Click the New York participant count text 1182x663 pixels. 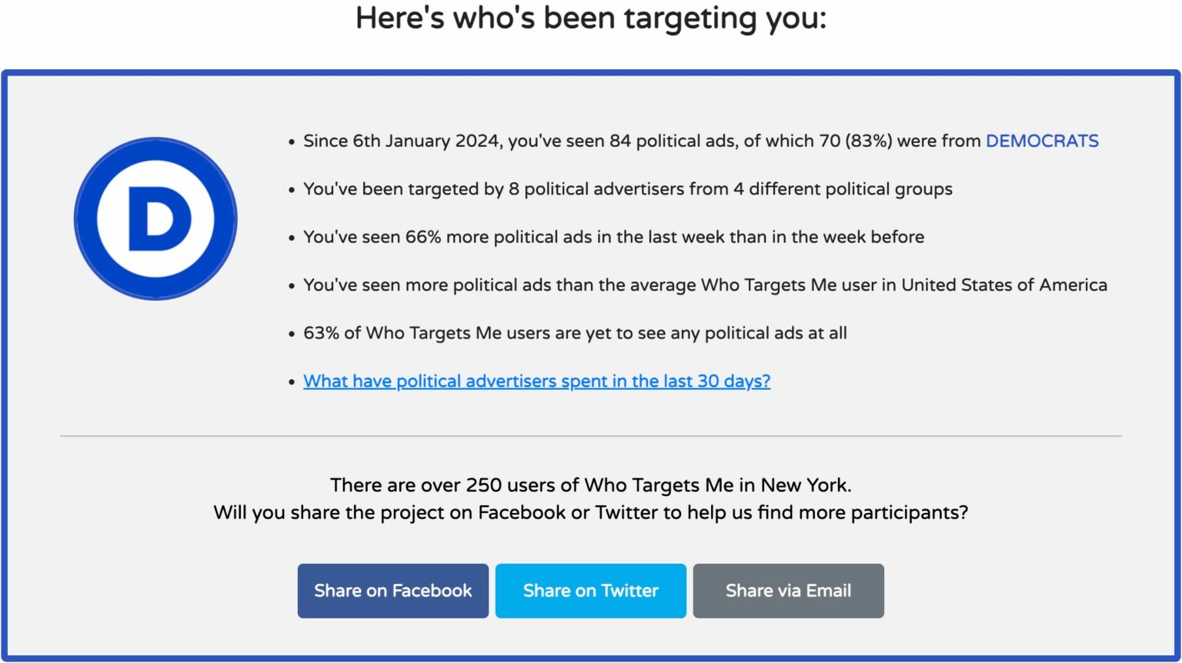(x=590, y=485)
